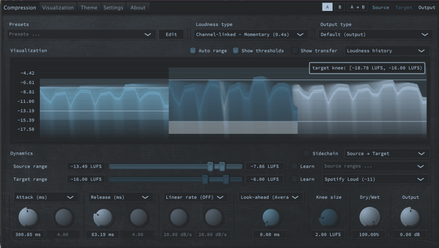The image size is (439, 248).
Task: Enable Learn for Target range
Action: tap(294, 179)
